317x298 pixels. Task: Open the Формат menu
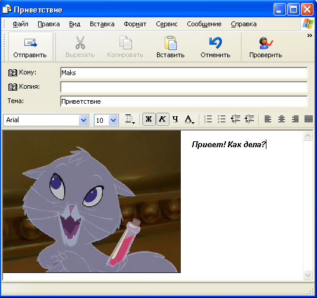[135, 24]
